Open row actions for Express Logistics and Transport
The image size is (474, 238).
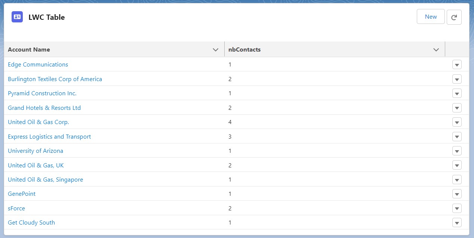[457, 137]
